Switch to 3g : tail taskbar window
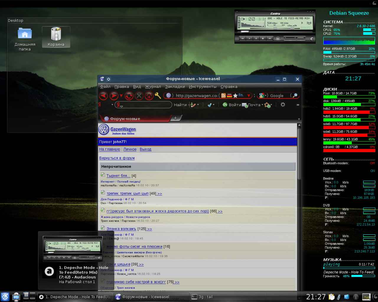Screen dimensions: 378x302 click(227, 297)
